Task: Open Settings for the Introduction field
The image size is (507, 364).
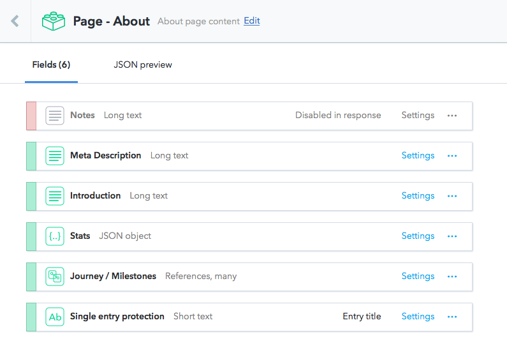Action: [418, 195]
